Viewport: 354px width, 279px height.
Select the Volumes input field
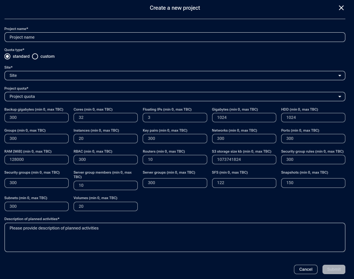coord(105,206)
